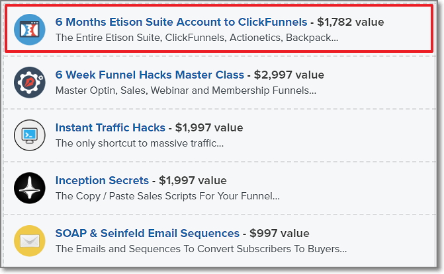Click the Funnel Hacks Master Class gear icon
Viewport: 444px width, 274px height.
click(30, 83)
